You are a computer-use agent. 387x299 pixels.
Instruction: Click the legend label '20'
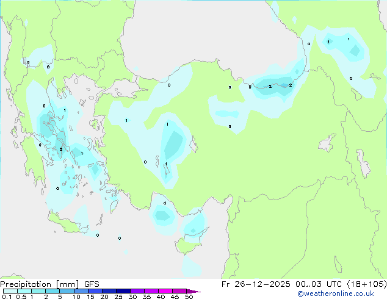[x=104, y=297]
